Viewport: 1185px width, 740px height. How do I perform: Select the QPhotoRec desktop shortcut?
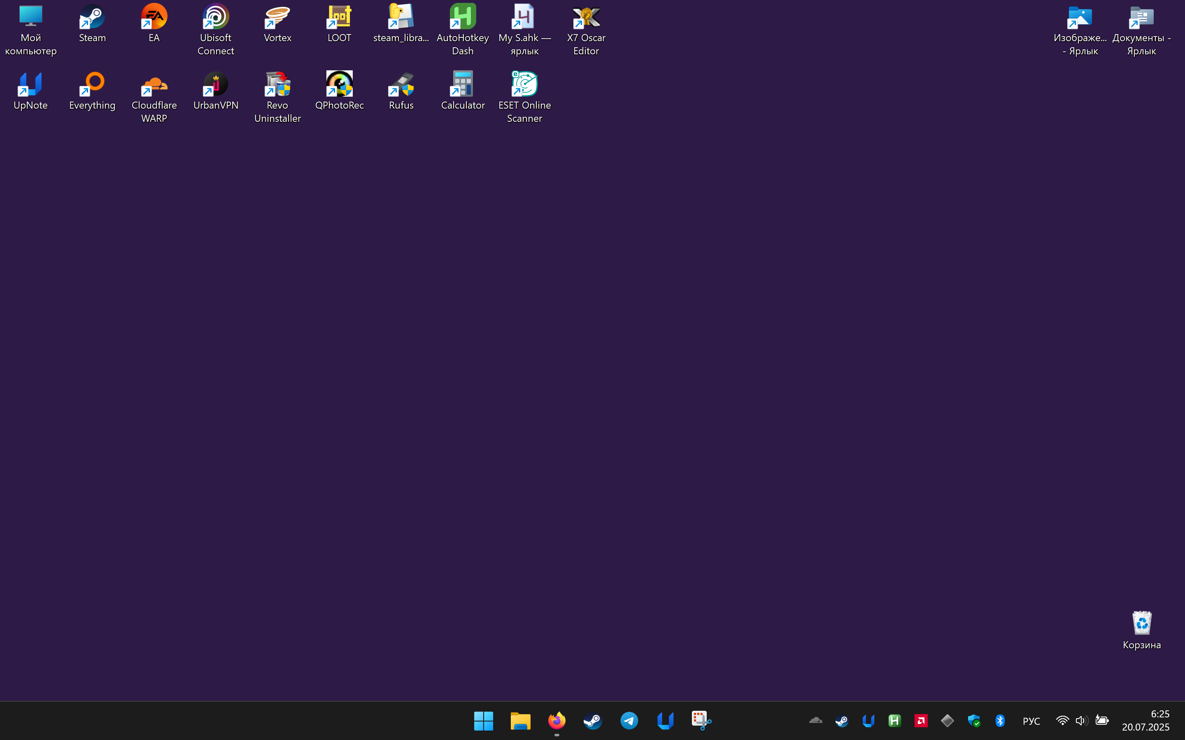[x=339, y=91]
